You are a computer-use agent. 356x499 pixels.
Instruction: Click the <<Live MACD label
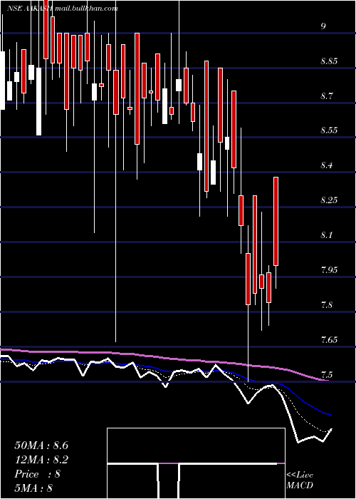(x=300, y=480)
